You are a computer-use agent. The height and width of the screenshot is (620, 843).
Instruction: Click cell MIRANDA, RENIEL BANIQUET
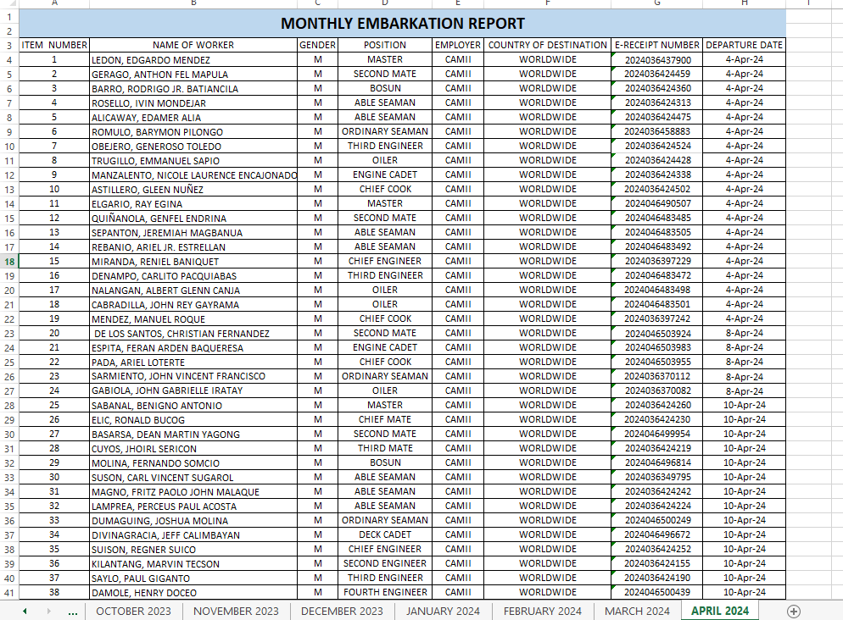(x=193, y=262)
